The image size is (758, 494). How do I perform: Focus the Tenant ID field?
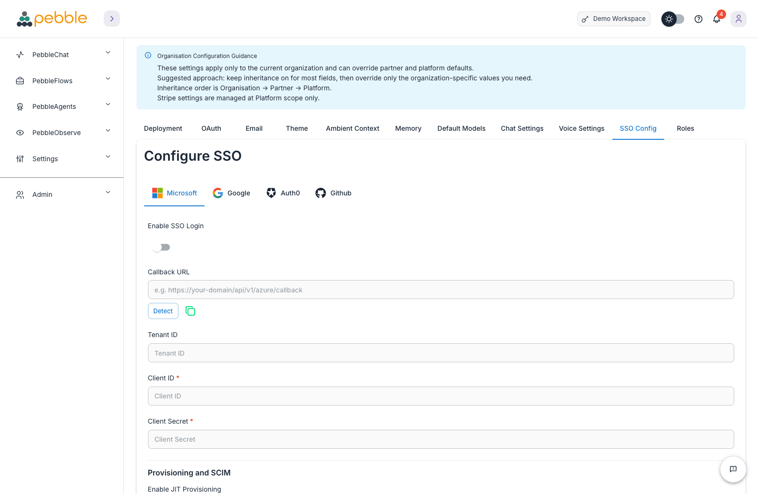[x=441, y=353]
